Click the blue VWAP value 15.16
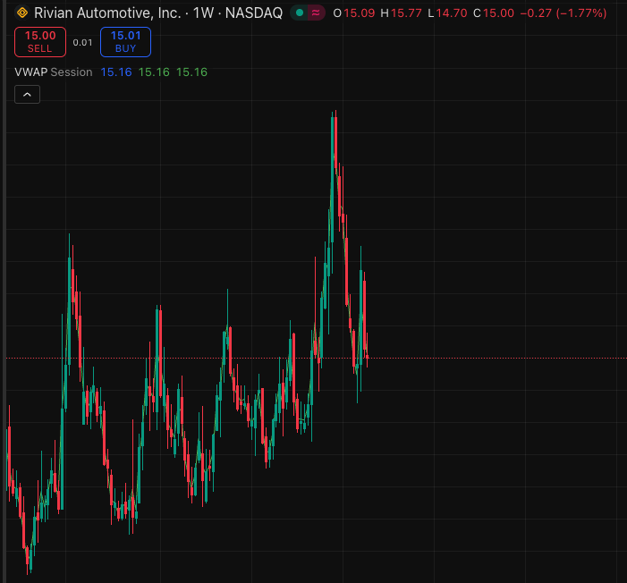Viewport: 627px width, 583px height. pyautogui.click(x=116, y=72)
